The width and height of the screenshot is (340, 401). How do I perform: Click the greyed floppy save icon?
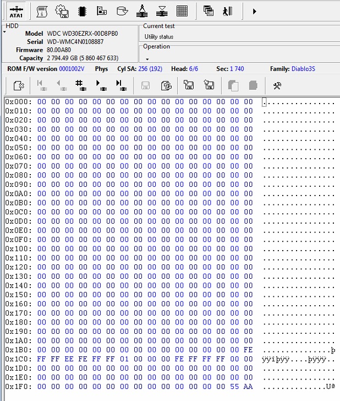[146, 86]
